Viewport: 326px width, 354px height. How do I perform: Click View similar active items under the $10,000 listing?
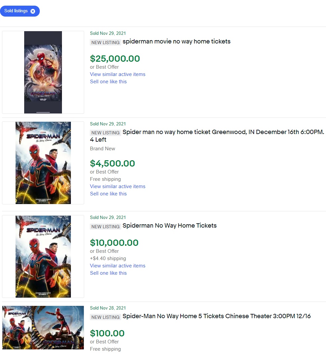tap(118, 266)
